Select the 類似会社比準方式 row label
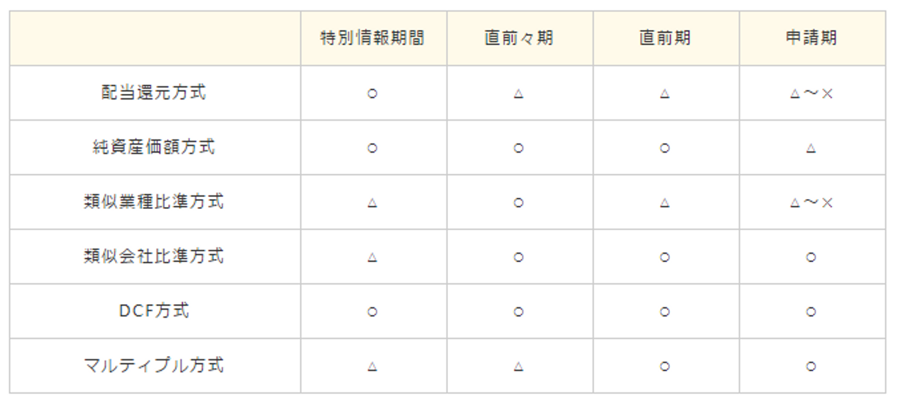This screenshot has height=406, width=900. pyautogui.click(x=154, y=256)
